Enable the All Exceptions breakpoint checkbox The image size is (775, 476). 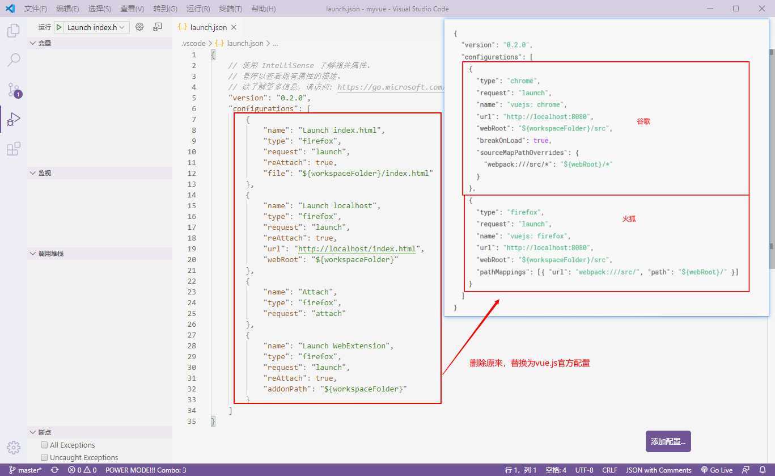tap(44, 445)
